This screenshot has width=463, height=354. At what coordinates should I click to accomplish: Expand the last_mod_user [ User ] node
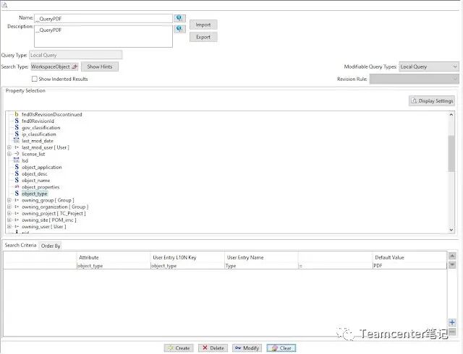tap(9, 147)
